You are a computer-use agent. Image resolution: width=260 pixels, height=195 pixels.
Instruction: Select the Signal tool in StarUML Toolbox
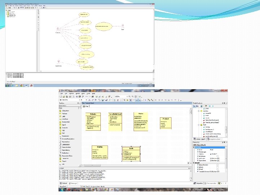pyautogui.click(x=62, y=125)
